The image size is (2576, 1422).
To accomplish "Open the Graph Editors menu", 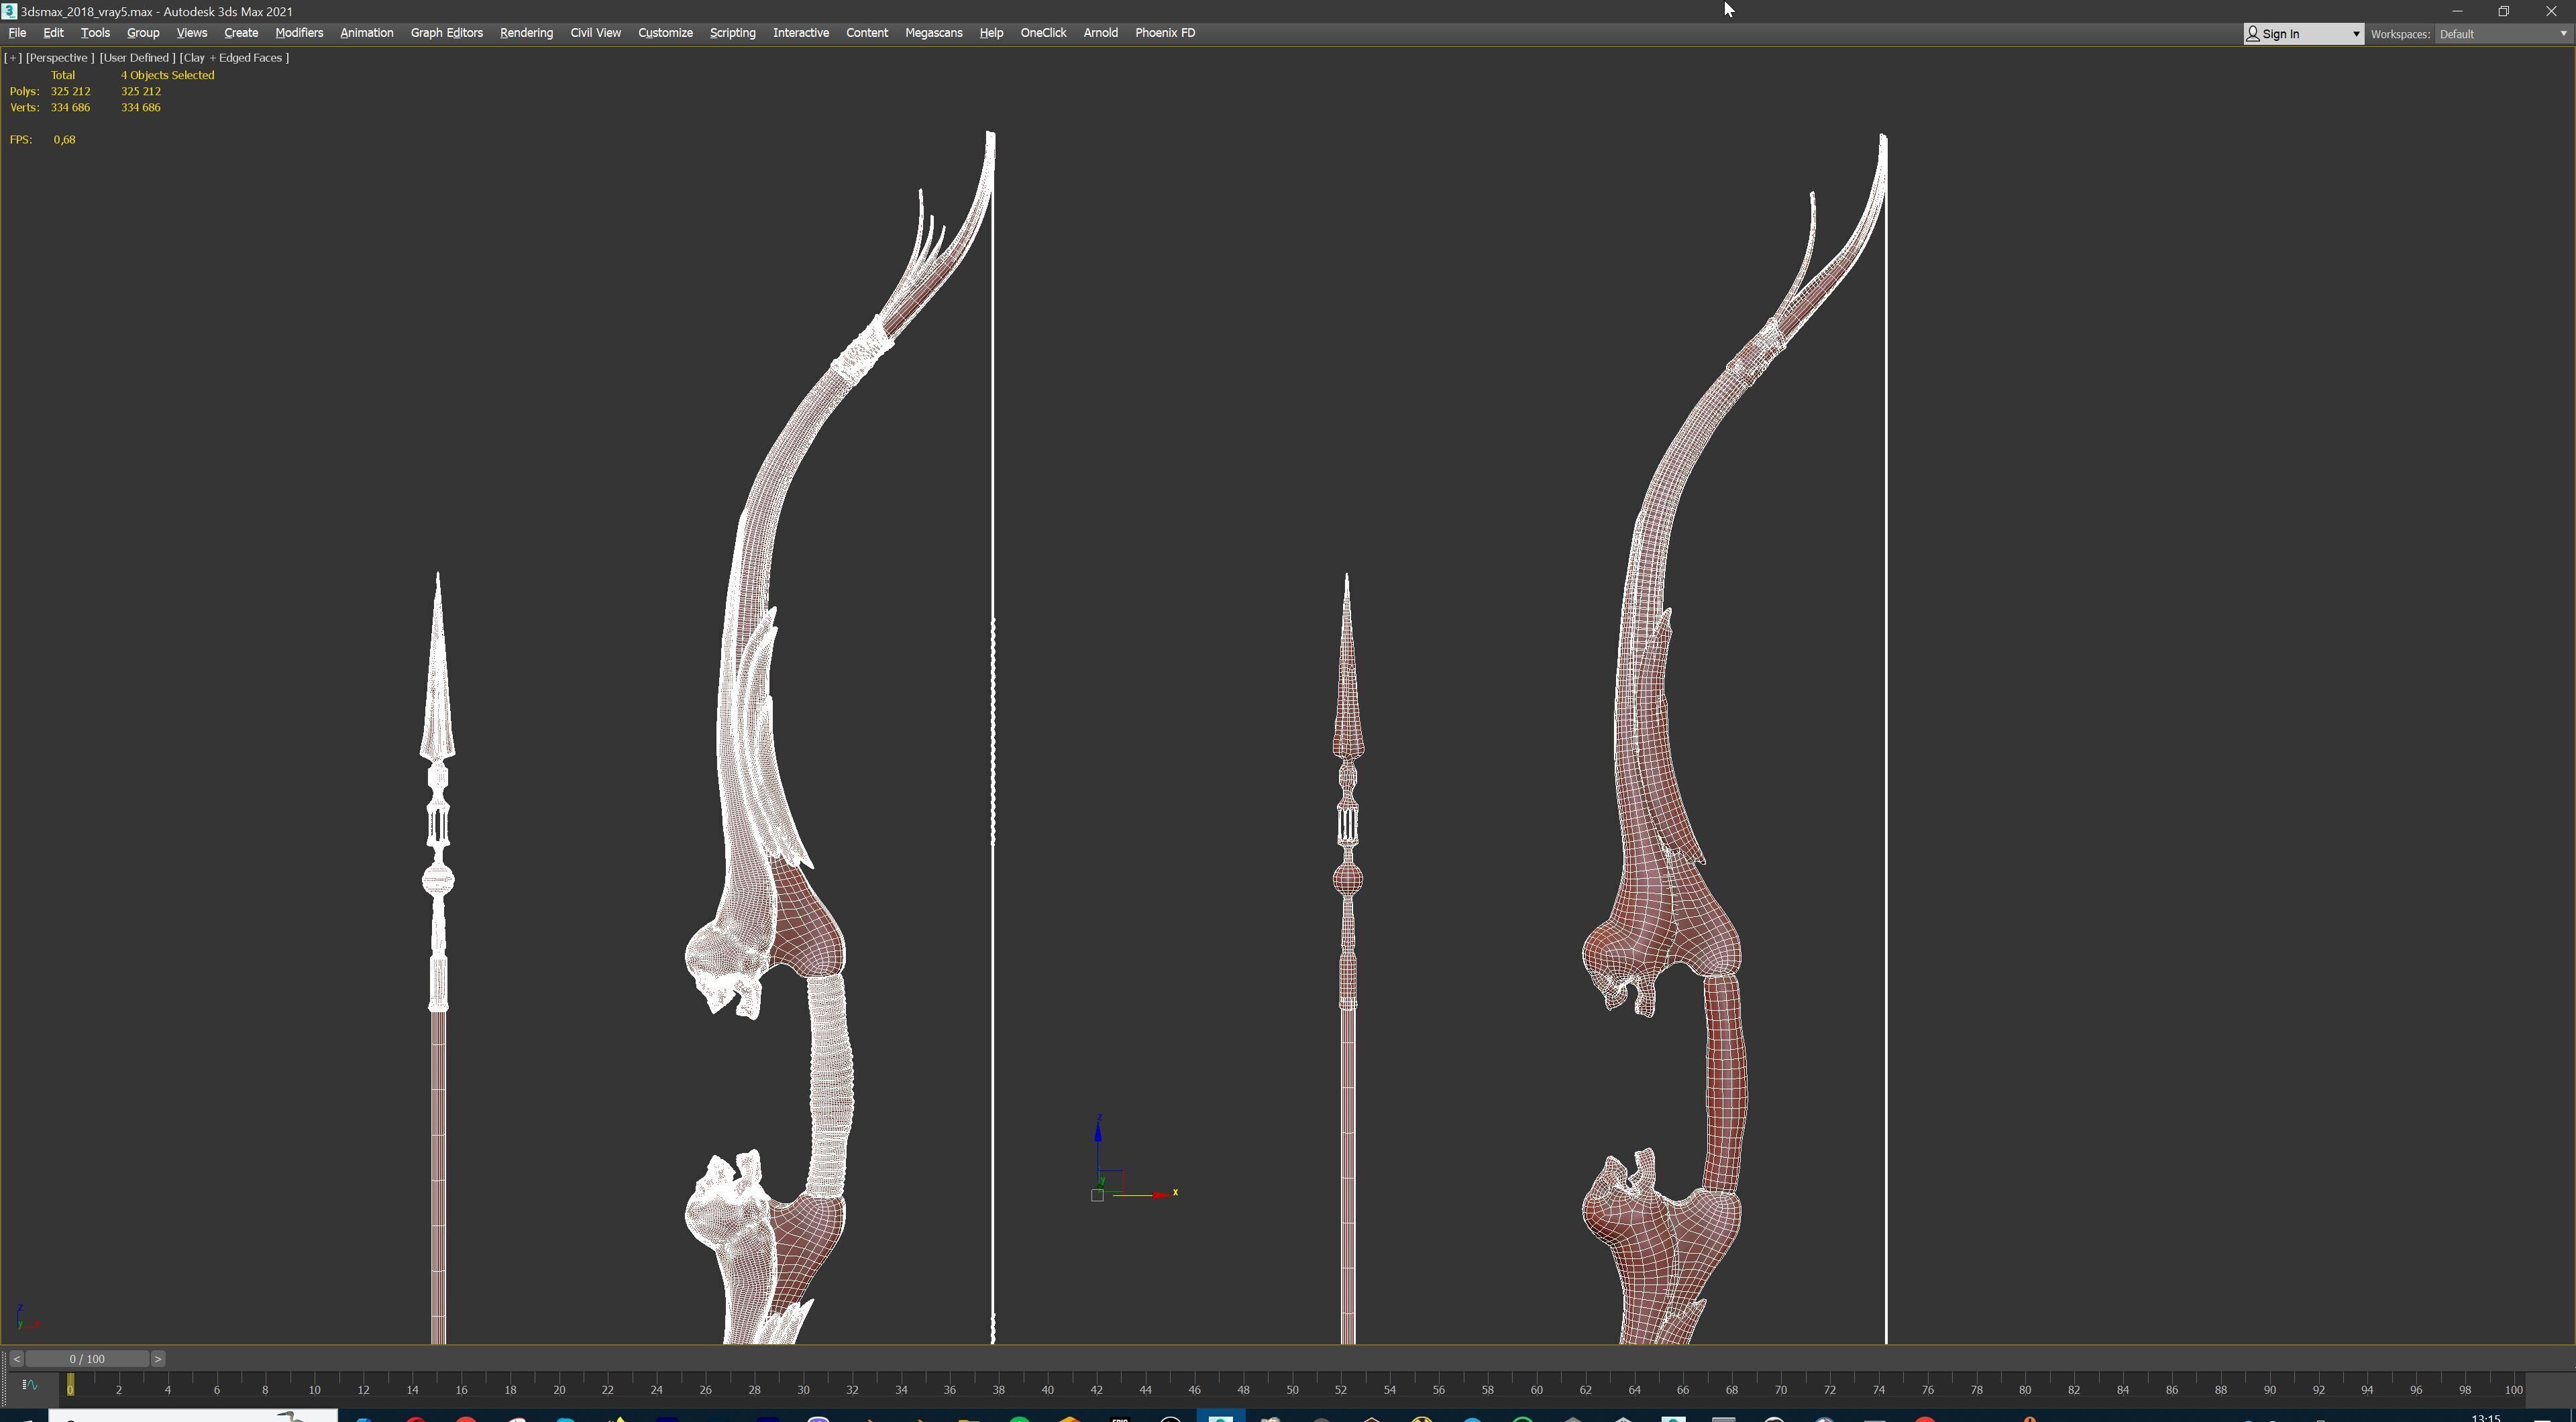I will (446, 33).
